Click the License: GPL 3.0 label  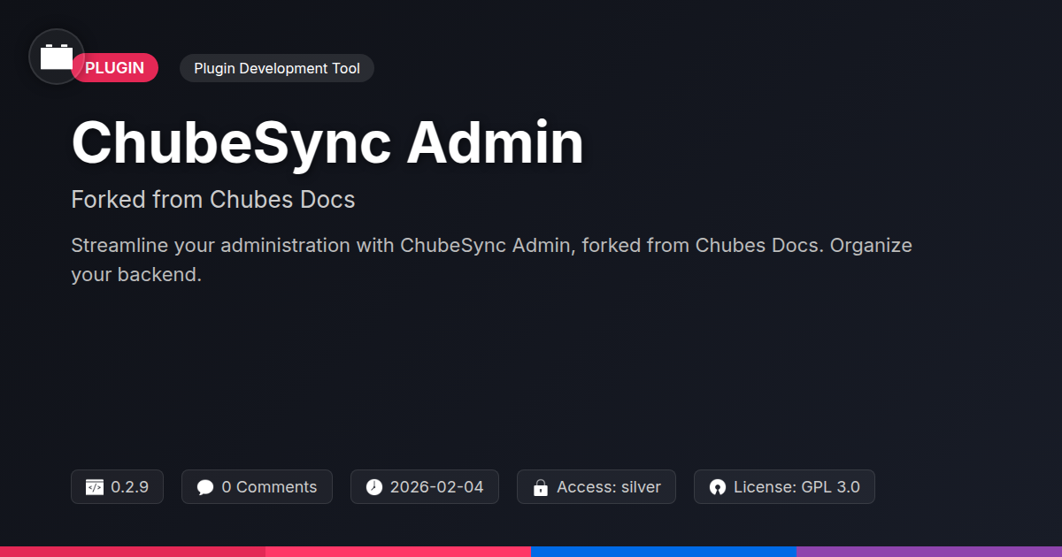coord(796,487)
